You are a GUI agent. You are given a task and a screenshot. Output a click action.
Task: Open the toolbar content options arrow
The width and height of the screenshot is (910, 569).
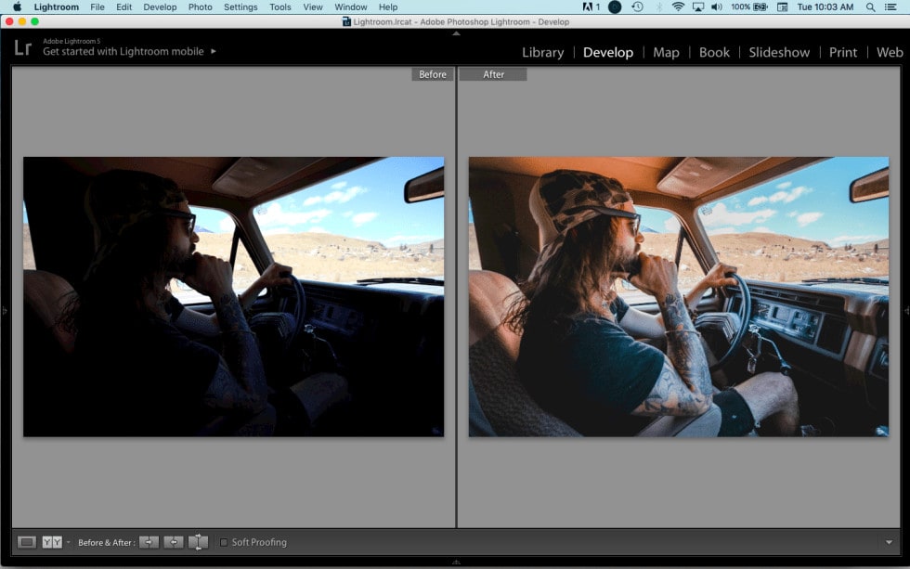point(890,542)
